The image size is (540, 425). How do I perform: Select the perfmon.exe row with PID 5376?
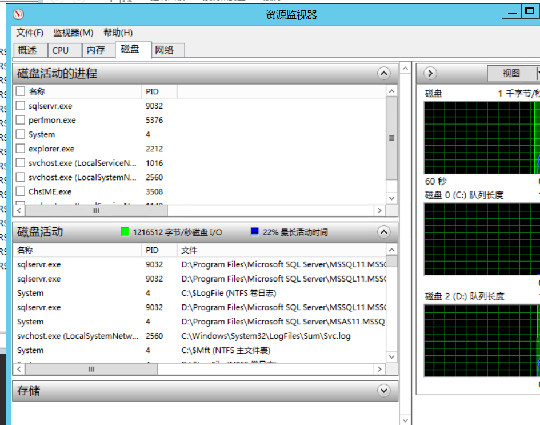point(200,120)
